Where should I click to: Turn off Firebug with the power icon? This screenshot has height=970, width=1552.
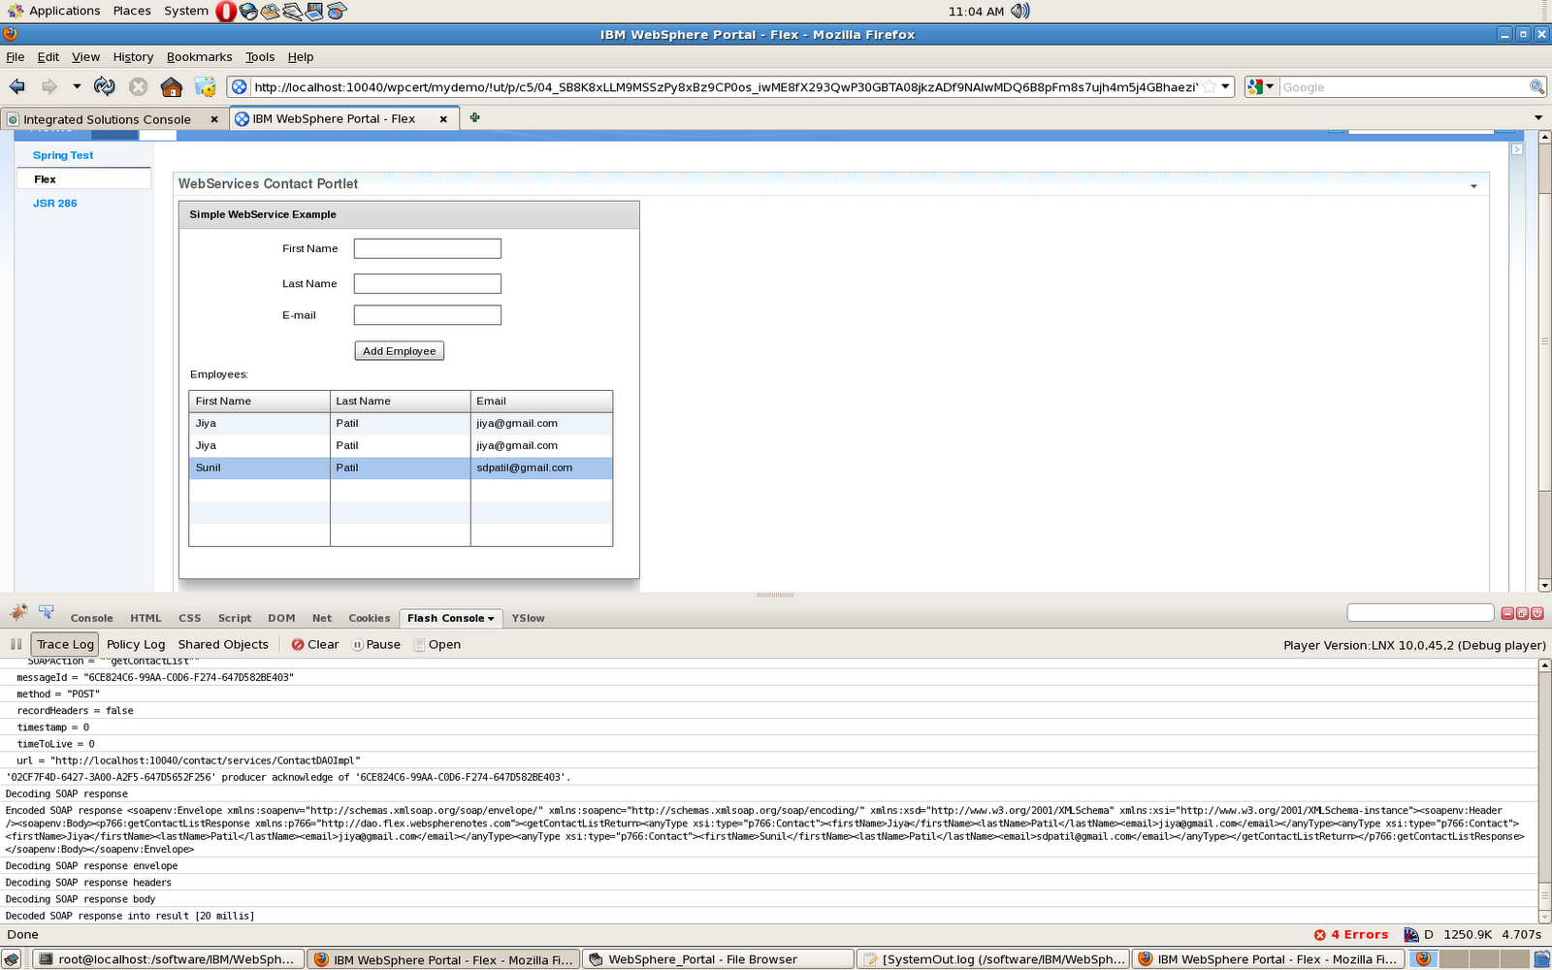point(1537,613)
